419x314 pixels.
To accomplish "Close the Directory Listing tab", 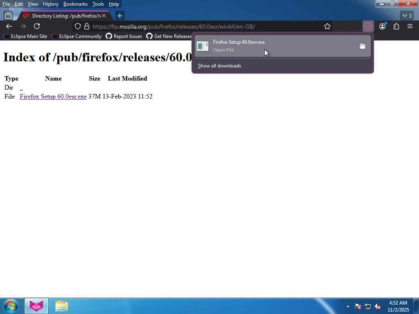I will click(x=104, y=16).
